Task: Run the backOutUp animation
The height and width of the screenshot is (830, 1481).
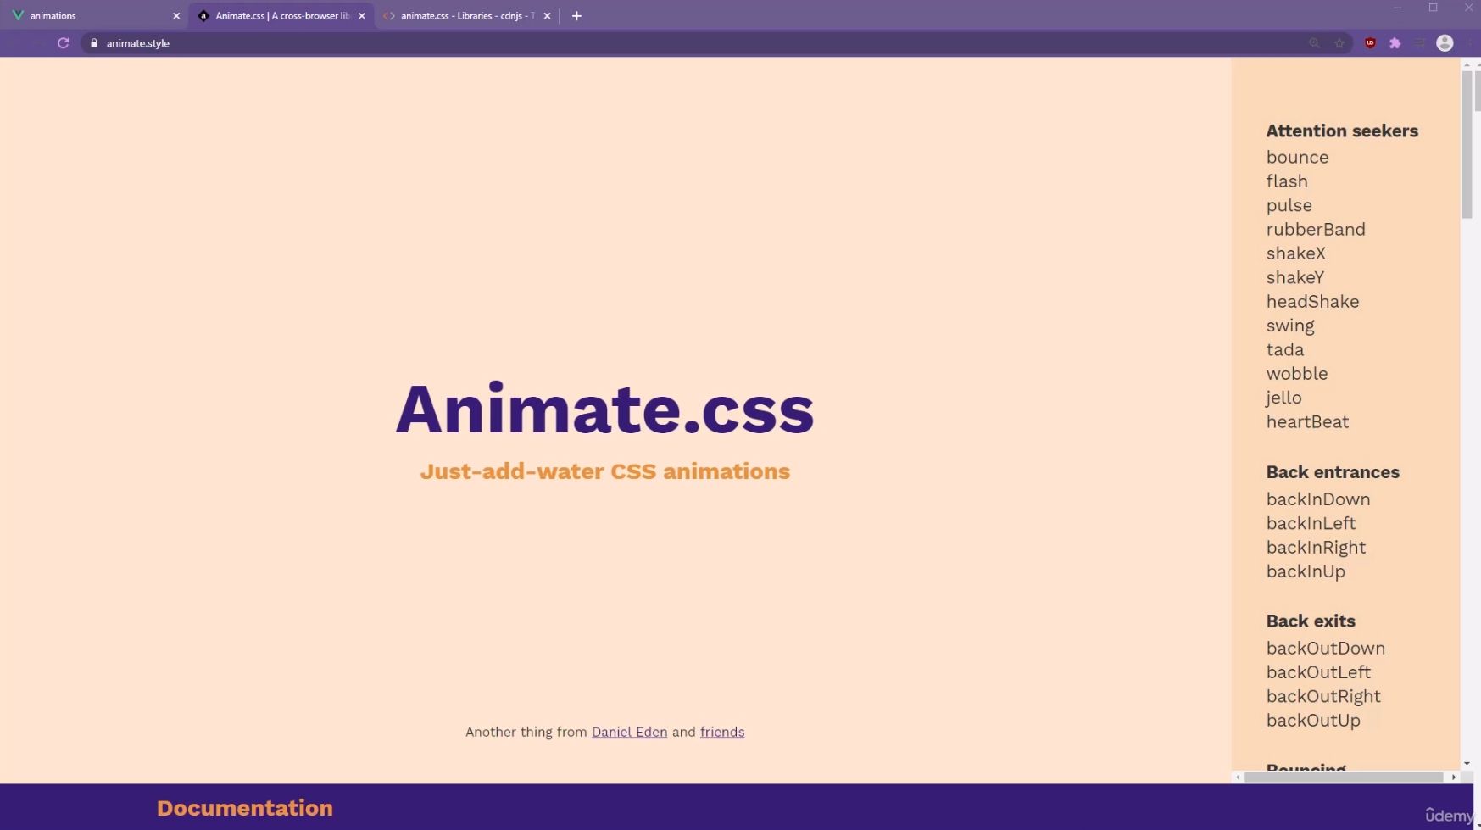Action: tap(1313, 720)
